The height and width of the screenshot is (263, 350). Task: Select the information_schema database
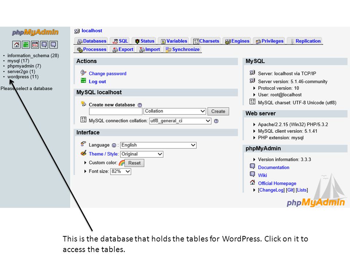[33, 56]
